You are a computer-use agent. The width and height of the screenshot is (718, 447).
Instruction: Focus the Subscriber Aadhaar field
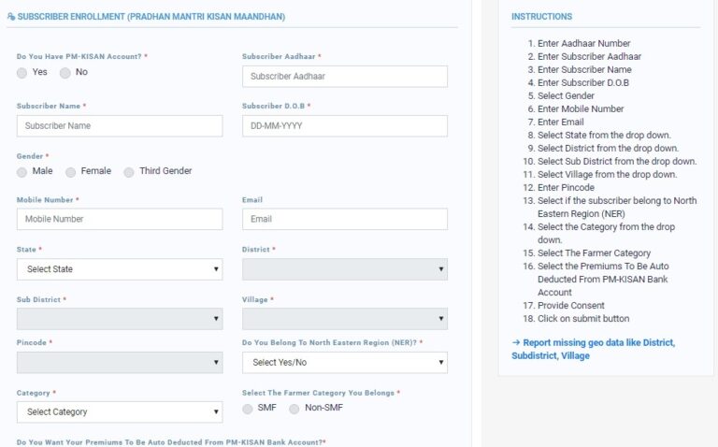click(x=345, y=77)
